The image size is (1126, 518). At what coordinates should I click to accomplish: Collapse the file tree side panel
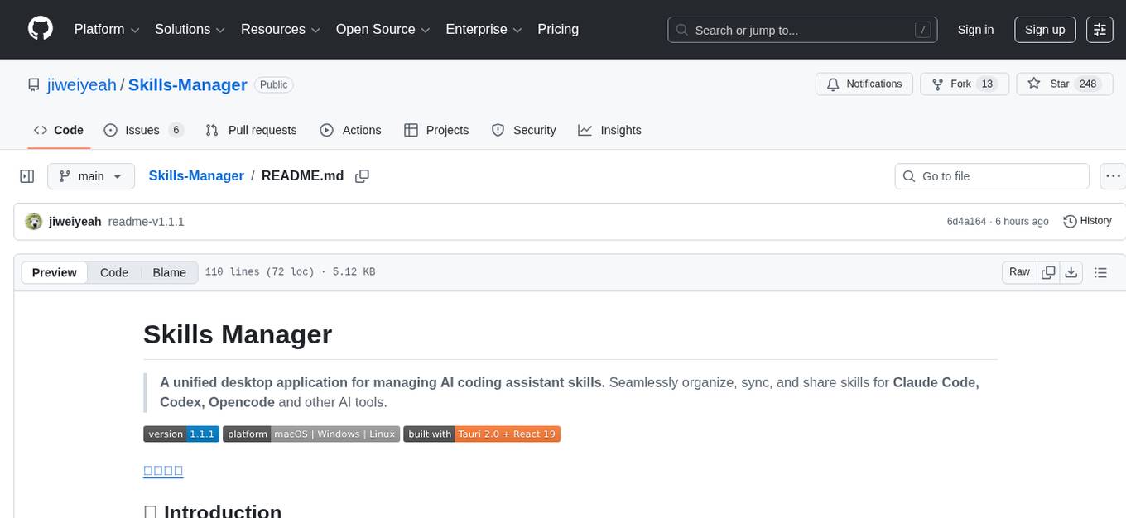tap(27, 176)
